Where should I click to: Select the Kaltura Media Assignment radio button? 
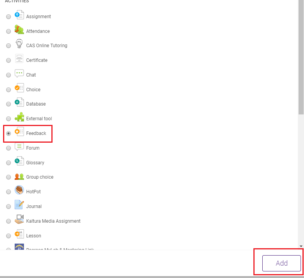tap(8, 221)
